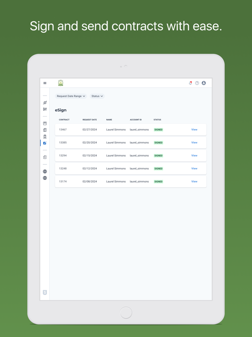Select the sliders settings sidebar icon

coord(45,109)
